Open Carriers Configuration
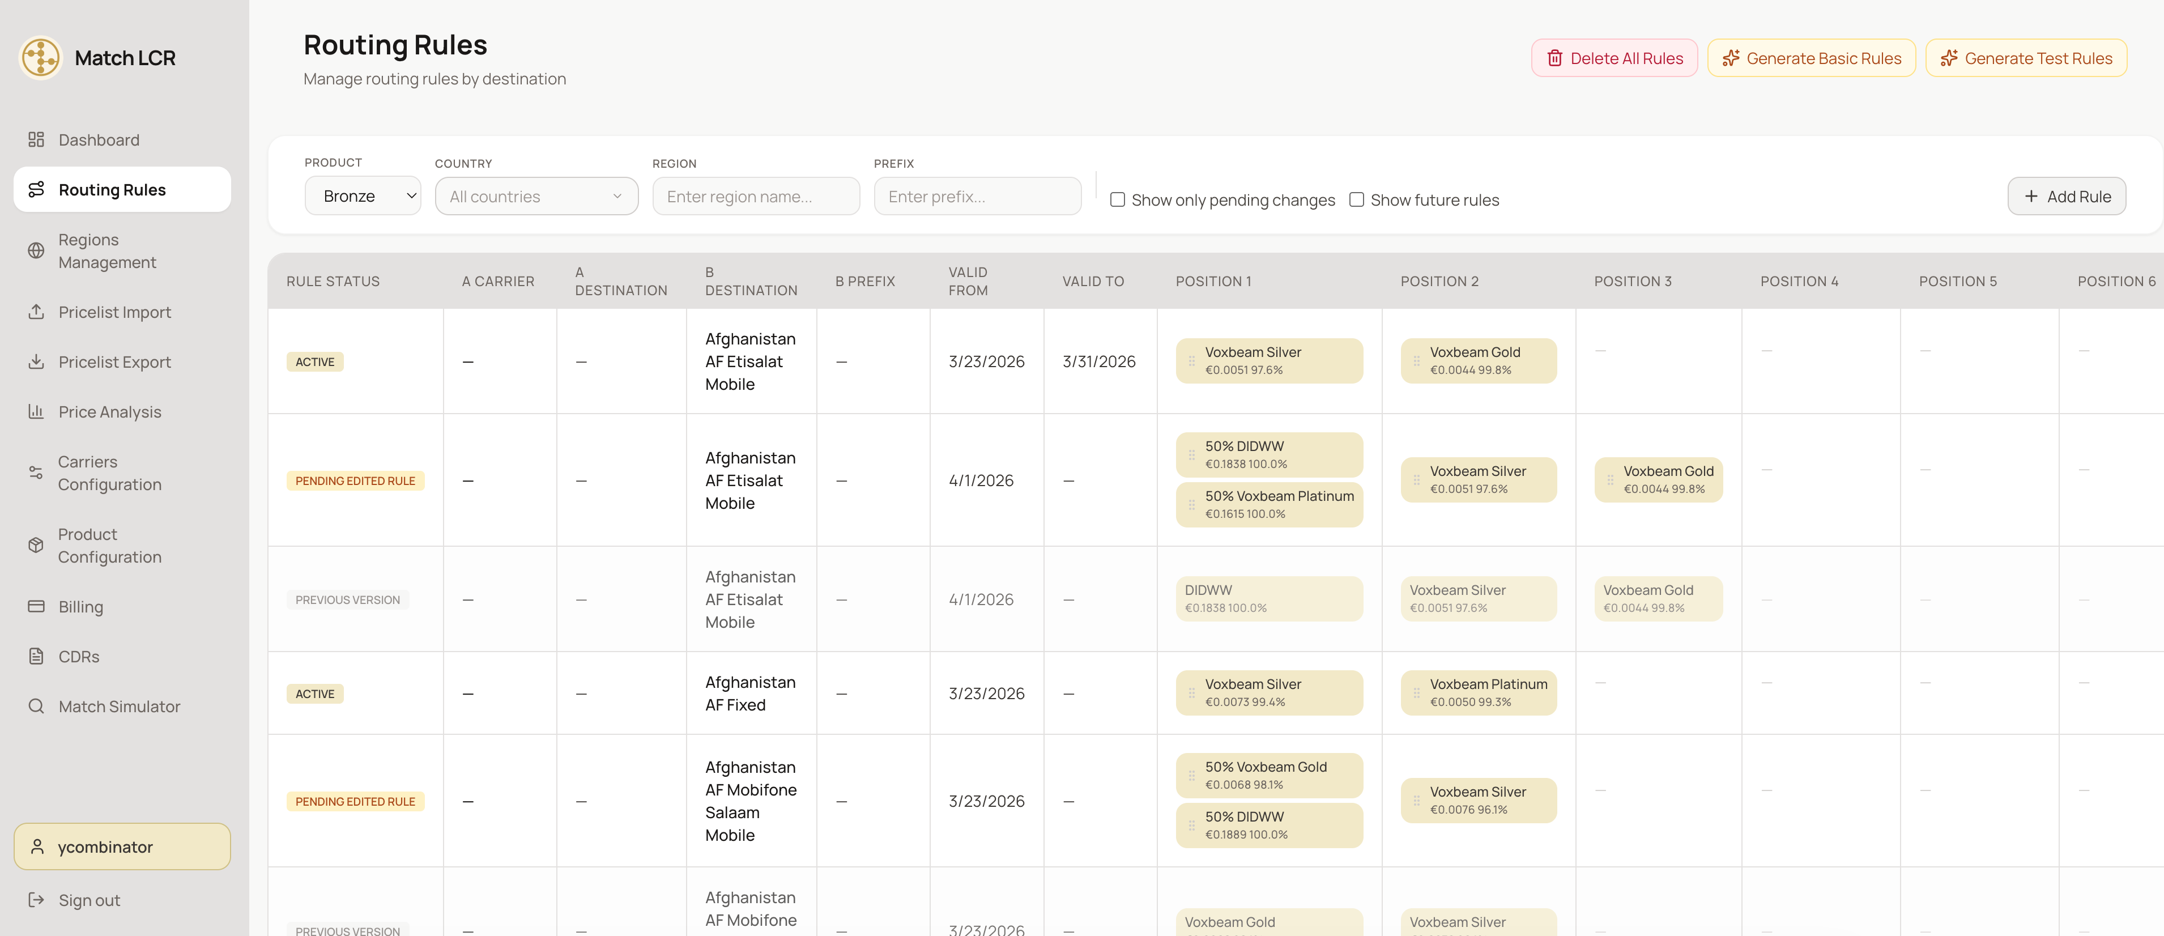Image resolution: width=2164 pixels, height=936 pixels. click(122, 473)
